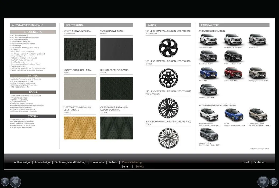
Task: Choose the N-Trek 18" alloy wheel
Action: click(168, 78)
